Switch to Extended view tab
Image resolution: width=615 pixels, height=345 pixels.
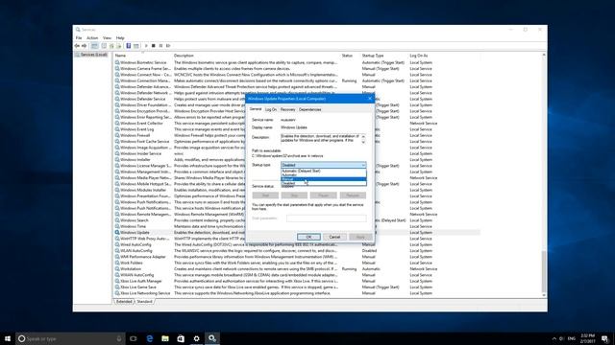coord(124,302)
